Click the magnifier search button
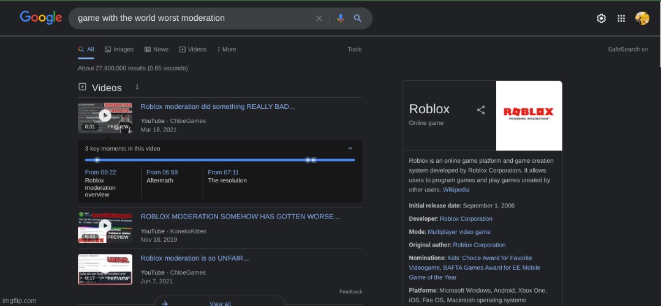Viewport: 661px width, 306px height. tap(358, 18)
